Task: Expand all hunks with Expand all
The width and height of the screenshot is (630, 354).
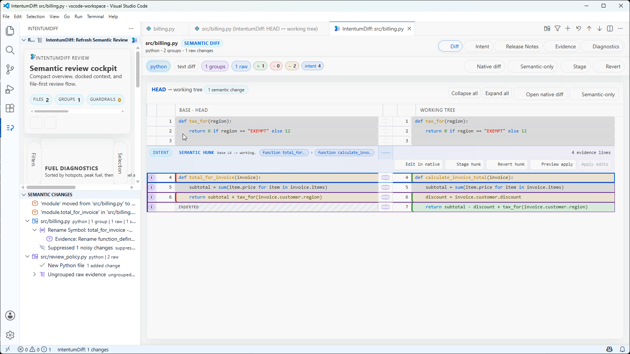Action: (497, 93)
